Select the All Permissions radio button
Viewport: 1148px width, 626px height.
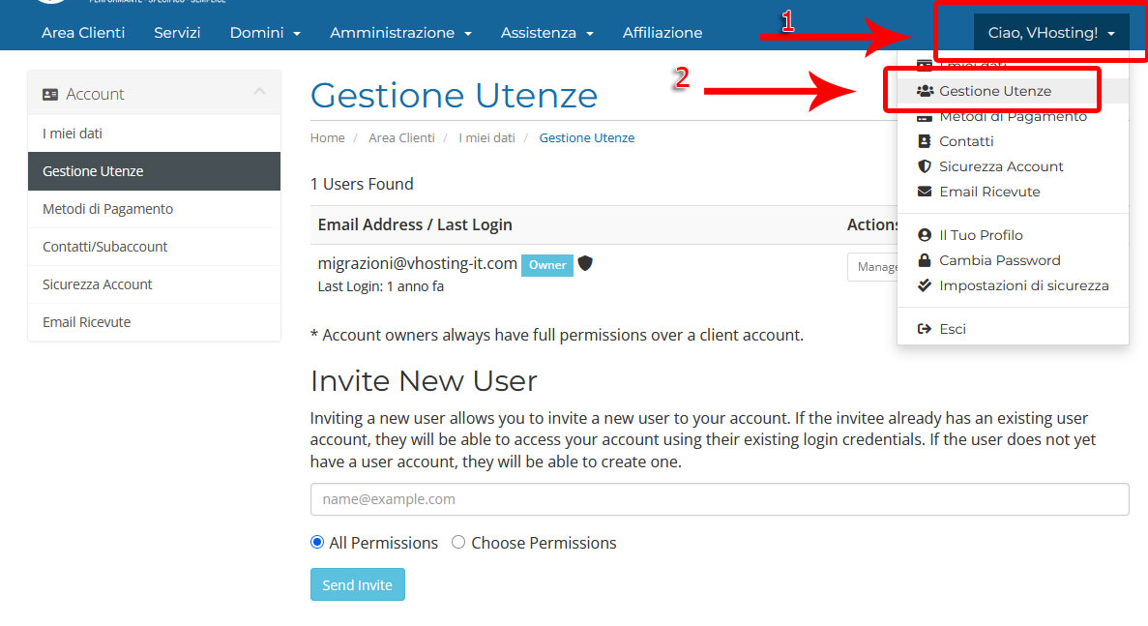click(x=317, y=543)
